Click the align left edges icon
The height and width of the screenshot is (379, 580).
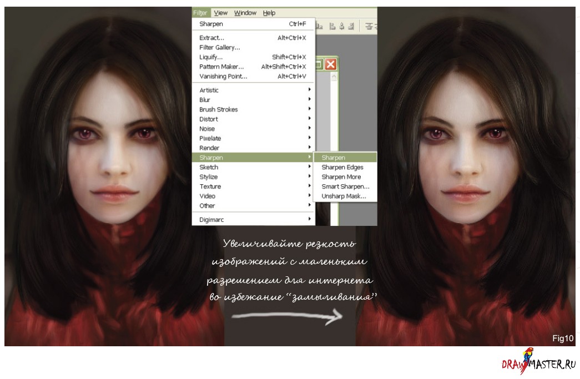click(x=332, y=26)
